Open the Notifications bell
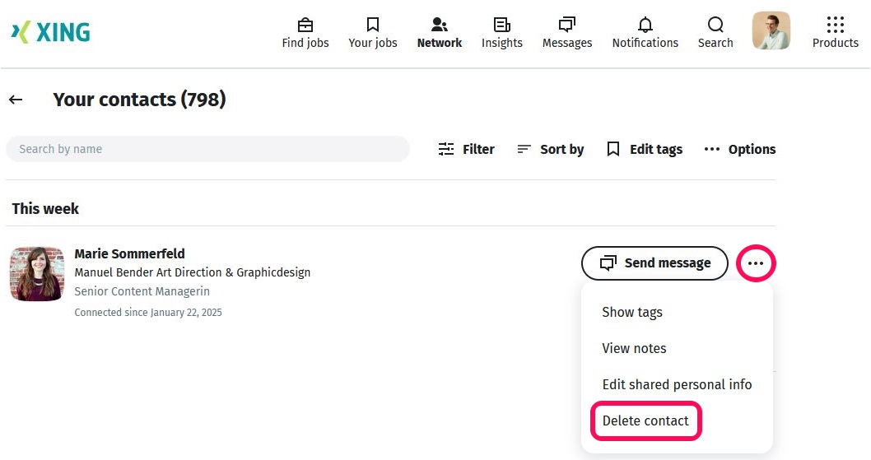Image resolution: width=871 pixels, height=460 pixels. [x=645, y=33]
